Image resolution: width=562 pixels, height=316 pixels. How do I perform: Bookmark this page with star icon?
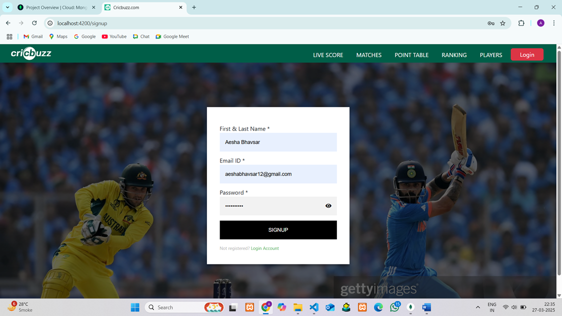click(x=502, y=23)
